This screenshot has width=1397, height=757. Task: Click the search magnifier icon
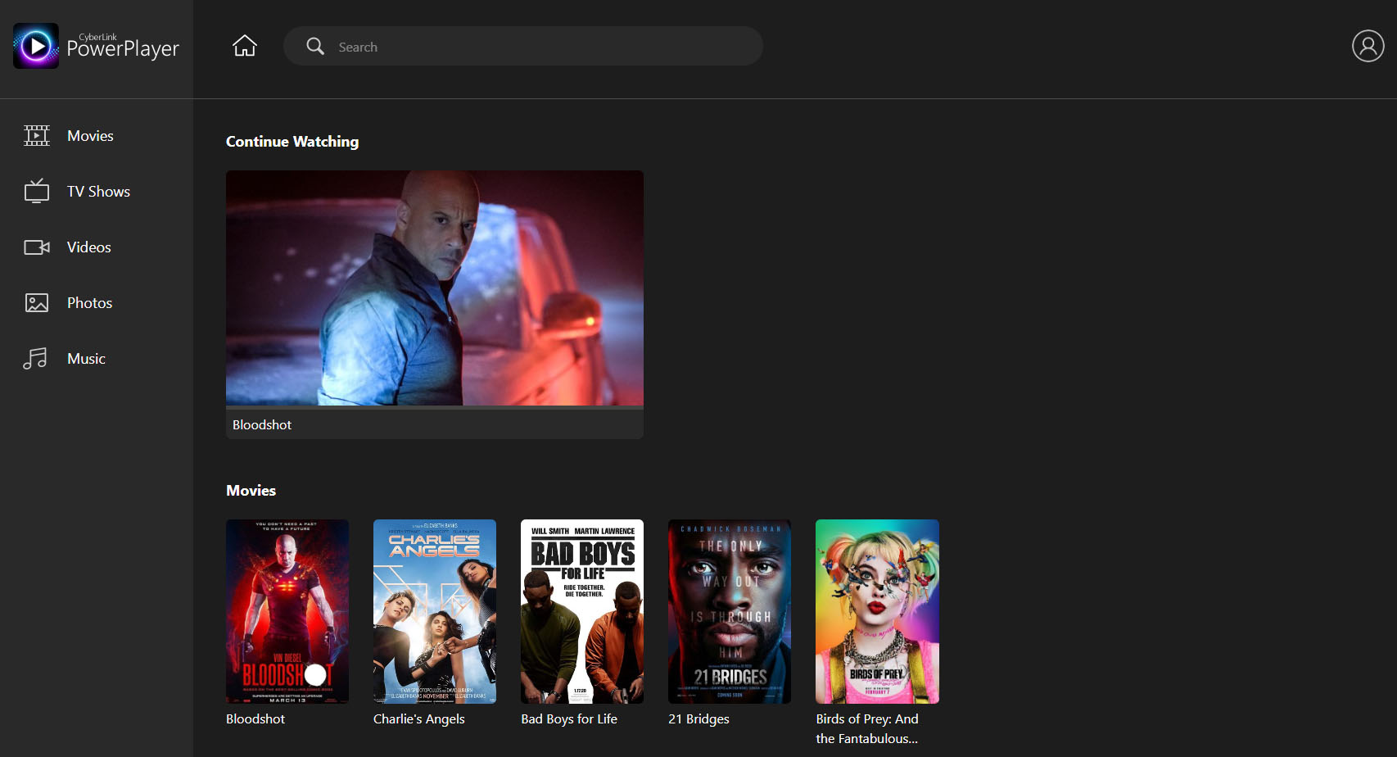coord(315,46)
